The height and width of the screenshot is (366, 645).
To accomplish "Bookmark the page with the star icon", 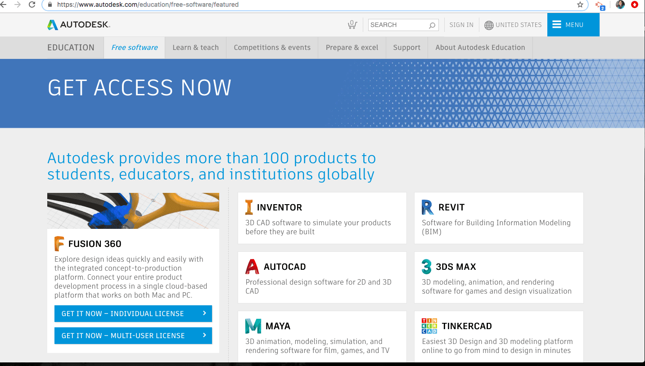I will point(580,4).
